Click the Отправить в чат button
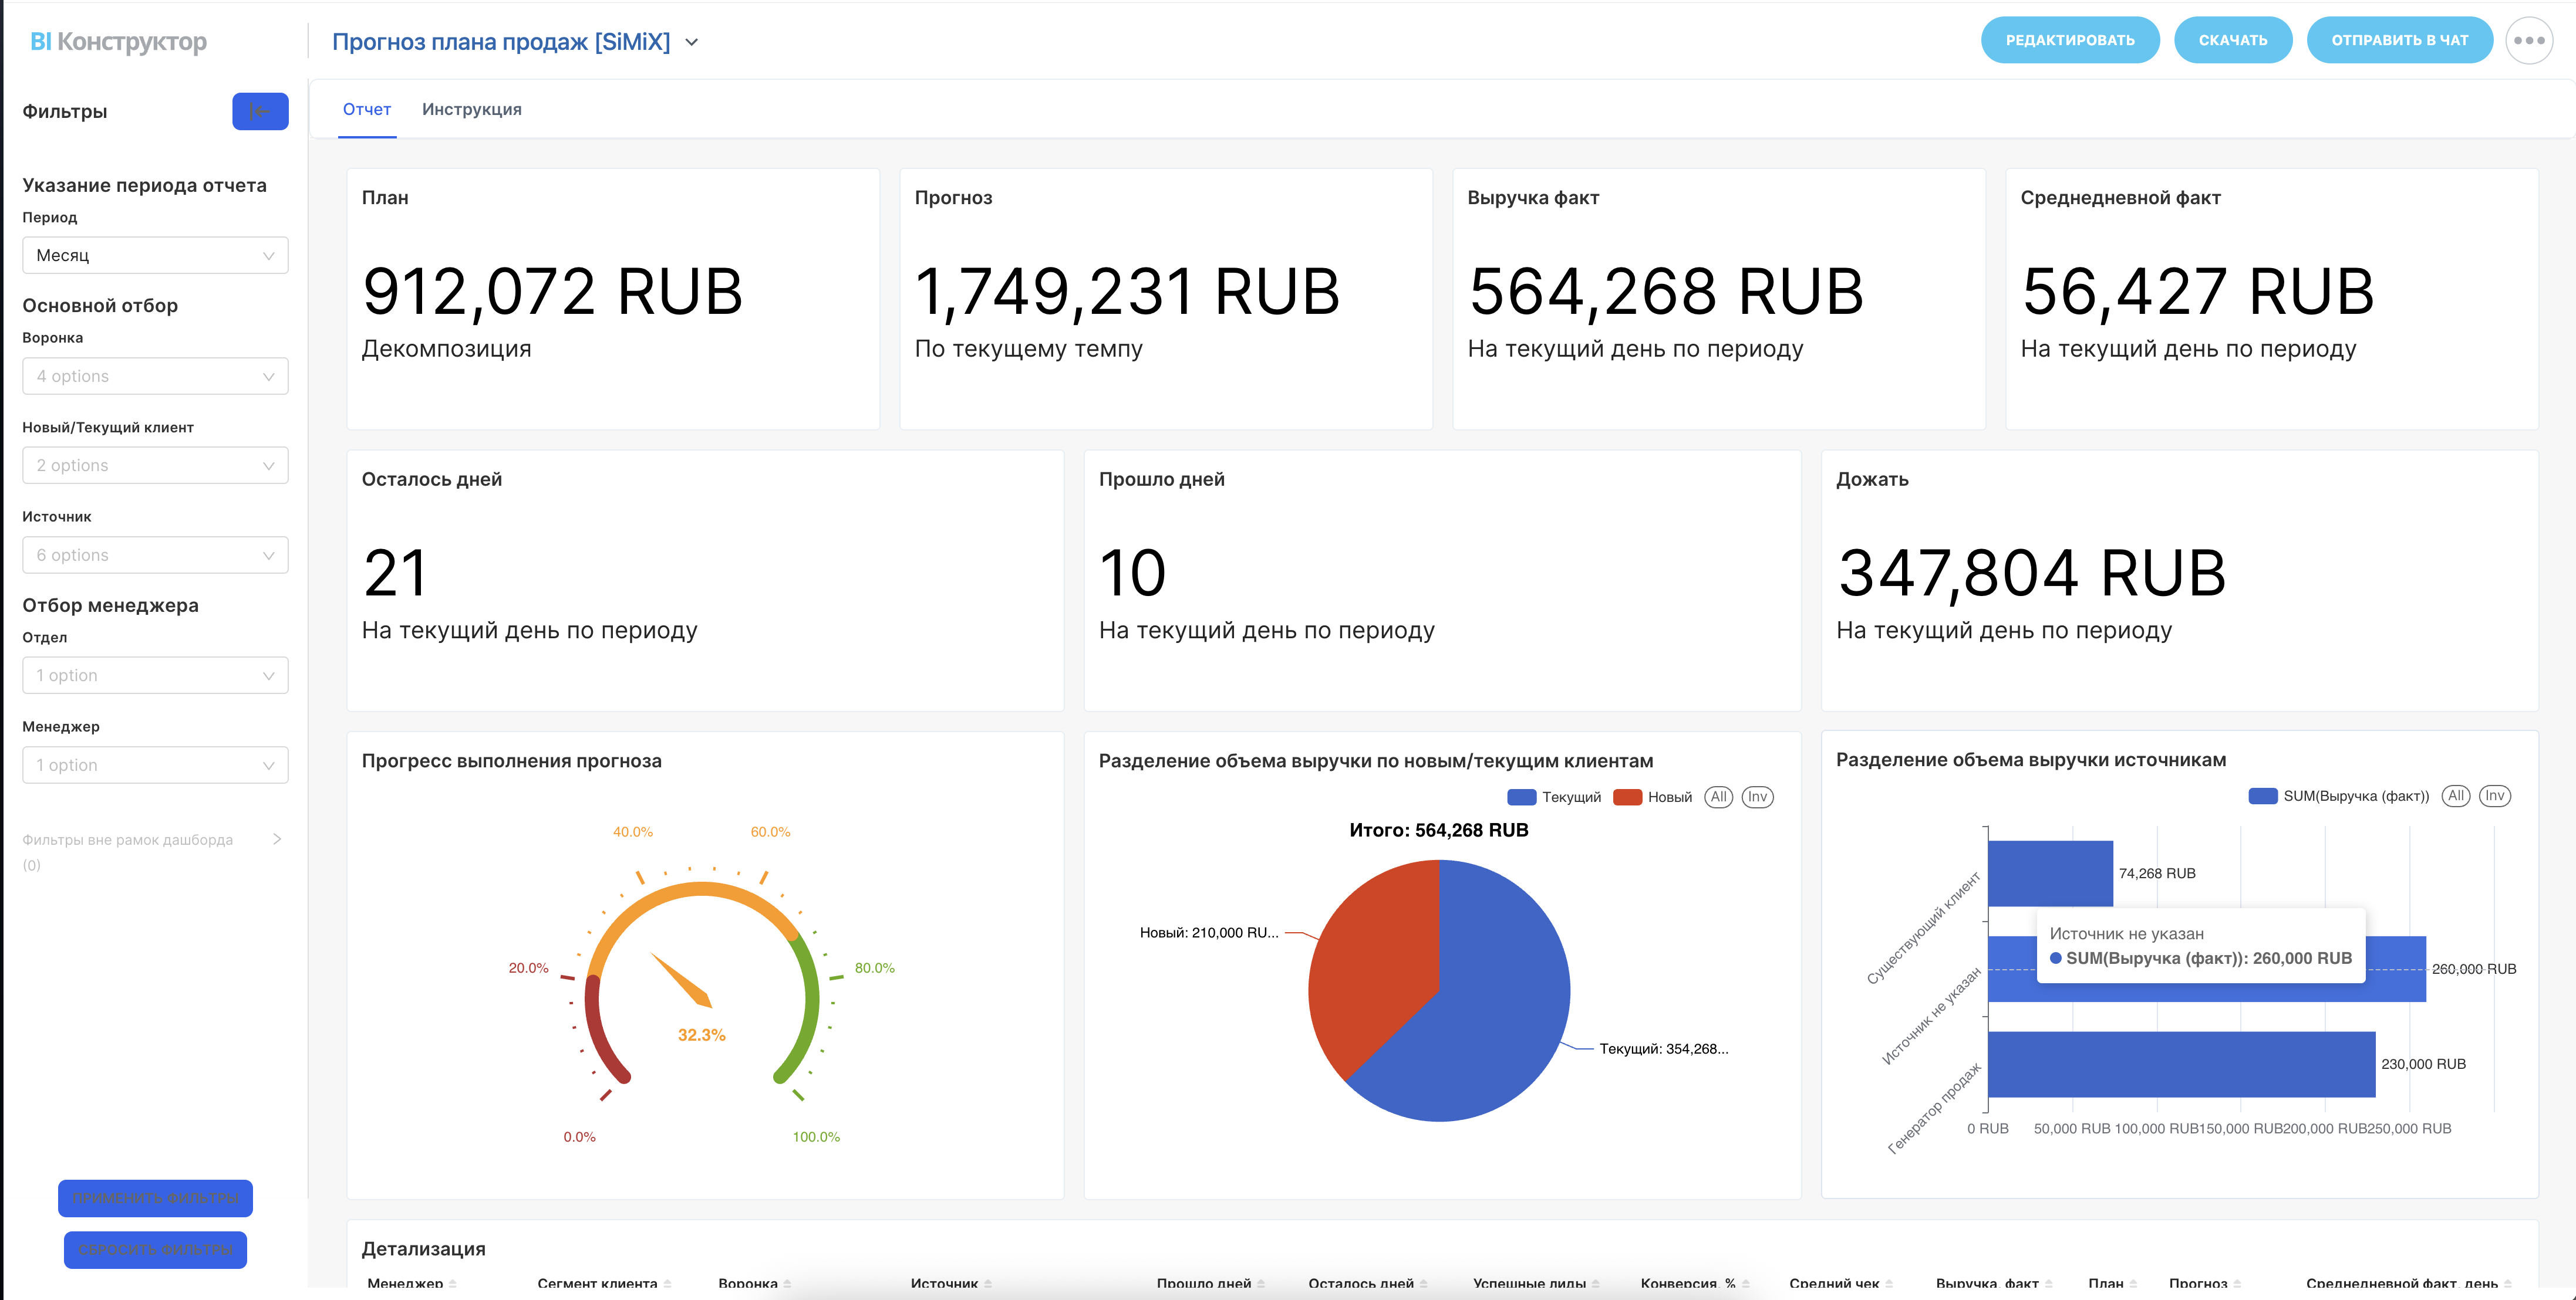The height and width of the screenshot is (1300, 2576). 2399,41
